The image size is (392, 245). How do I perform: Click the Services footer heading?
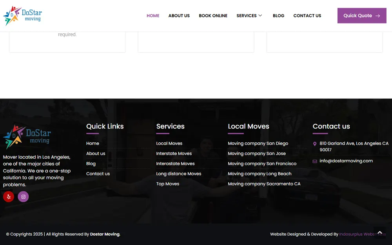pyautogui.click(x=170, y=126)
